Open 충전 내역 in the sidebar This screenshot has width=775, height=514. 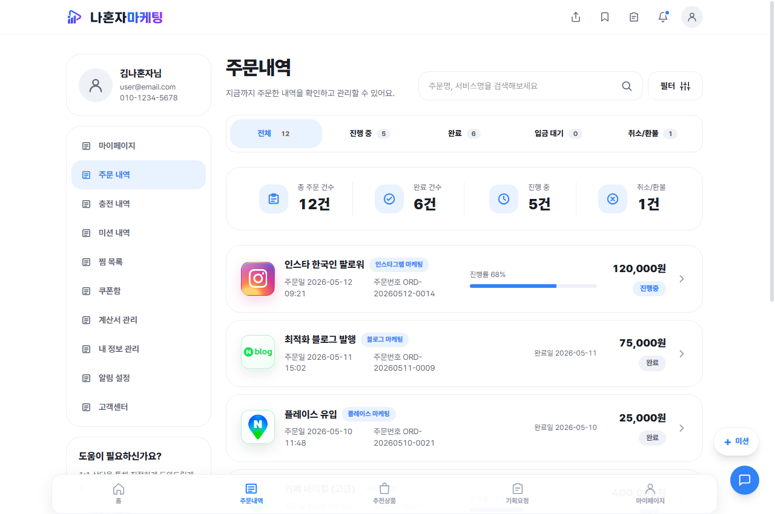(139, 204)
